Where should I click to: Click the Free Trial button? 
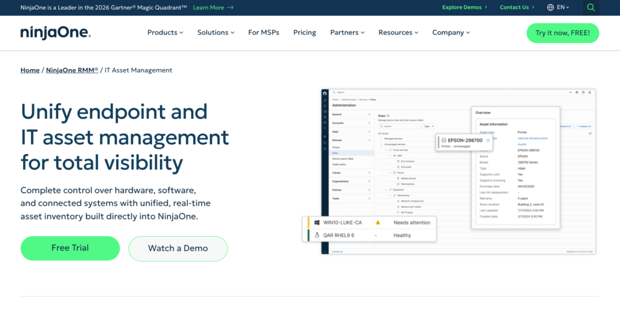(70, 248)
